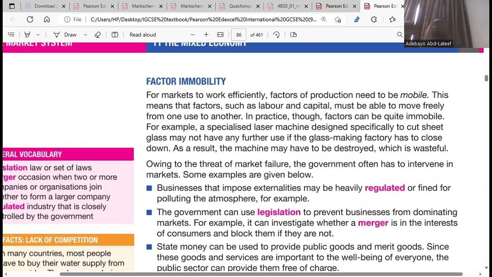Viewport: 492px width, 277px height.
Task: Close the second Markschem tab
Action: [x=209, y=6]
